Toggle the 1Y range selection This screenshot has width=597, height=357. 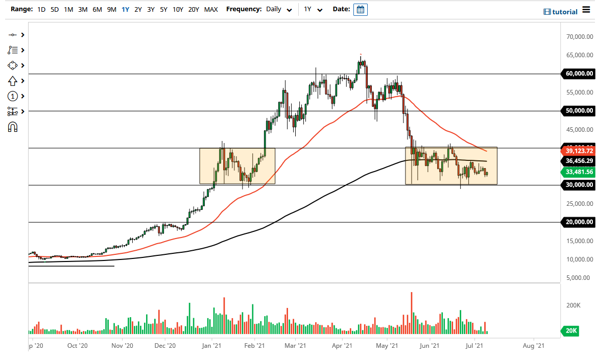click(x=126, y=9)
